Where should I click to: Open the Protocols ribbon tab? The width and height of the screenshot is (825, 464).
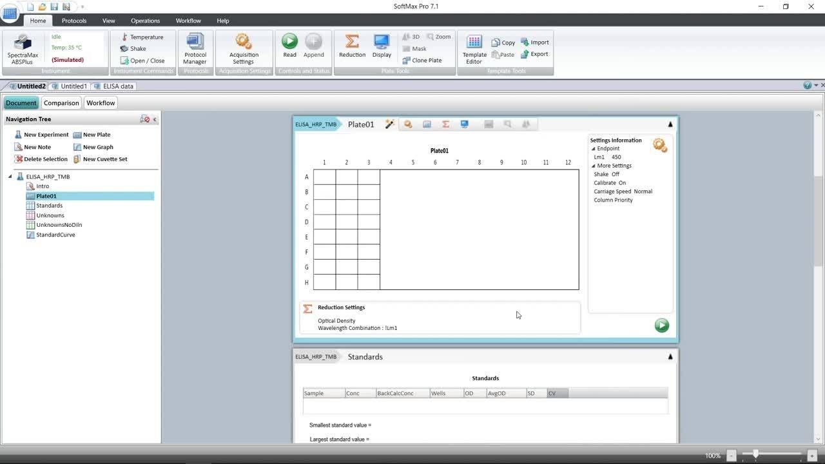(74, 21)
